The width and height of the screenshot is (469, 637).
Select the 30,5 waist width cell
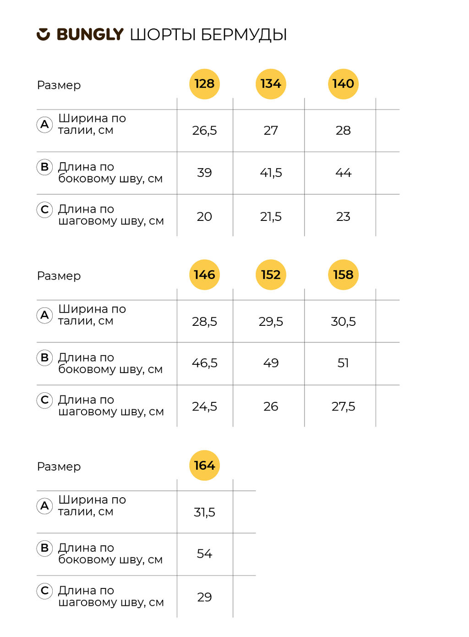coord(344,321)
